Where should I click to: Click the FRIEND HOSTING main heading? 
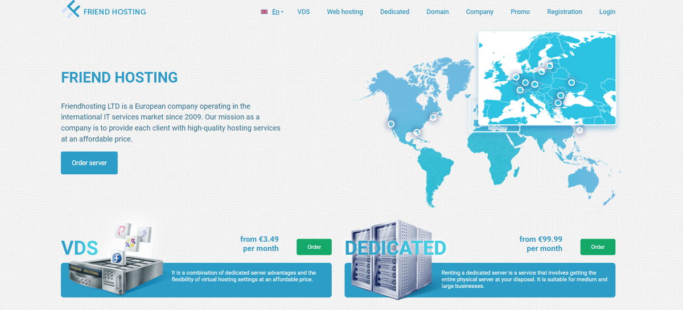[120, 77]
